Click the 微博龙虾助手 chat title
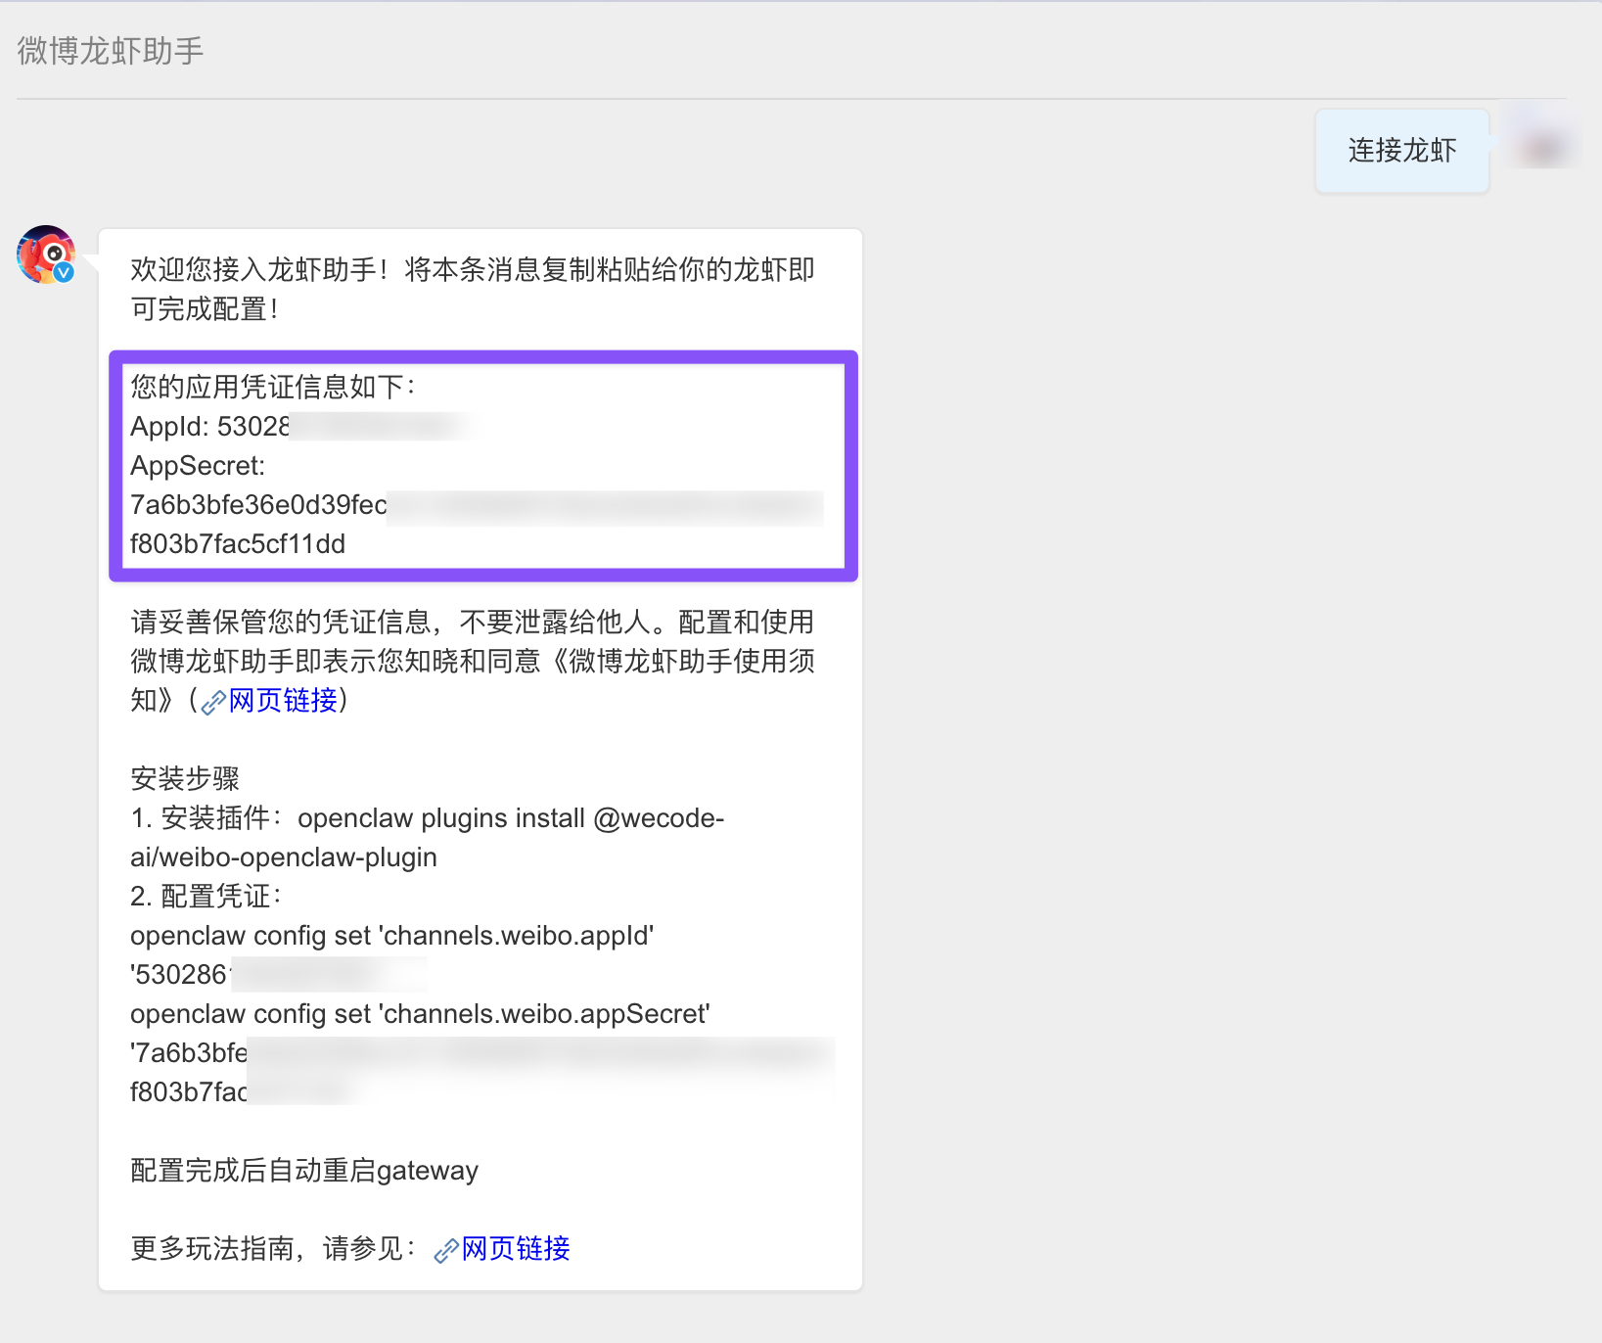 click(x=111, y=50)
